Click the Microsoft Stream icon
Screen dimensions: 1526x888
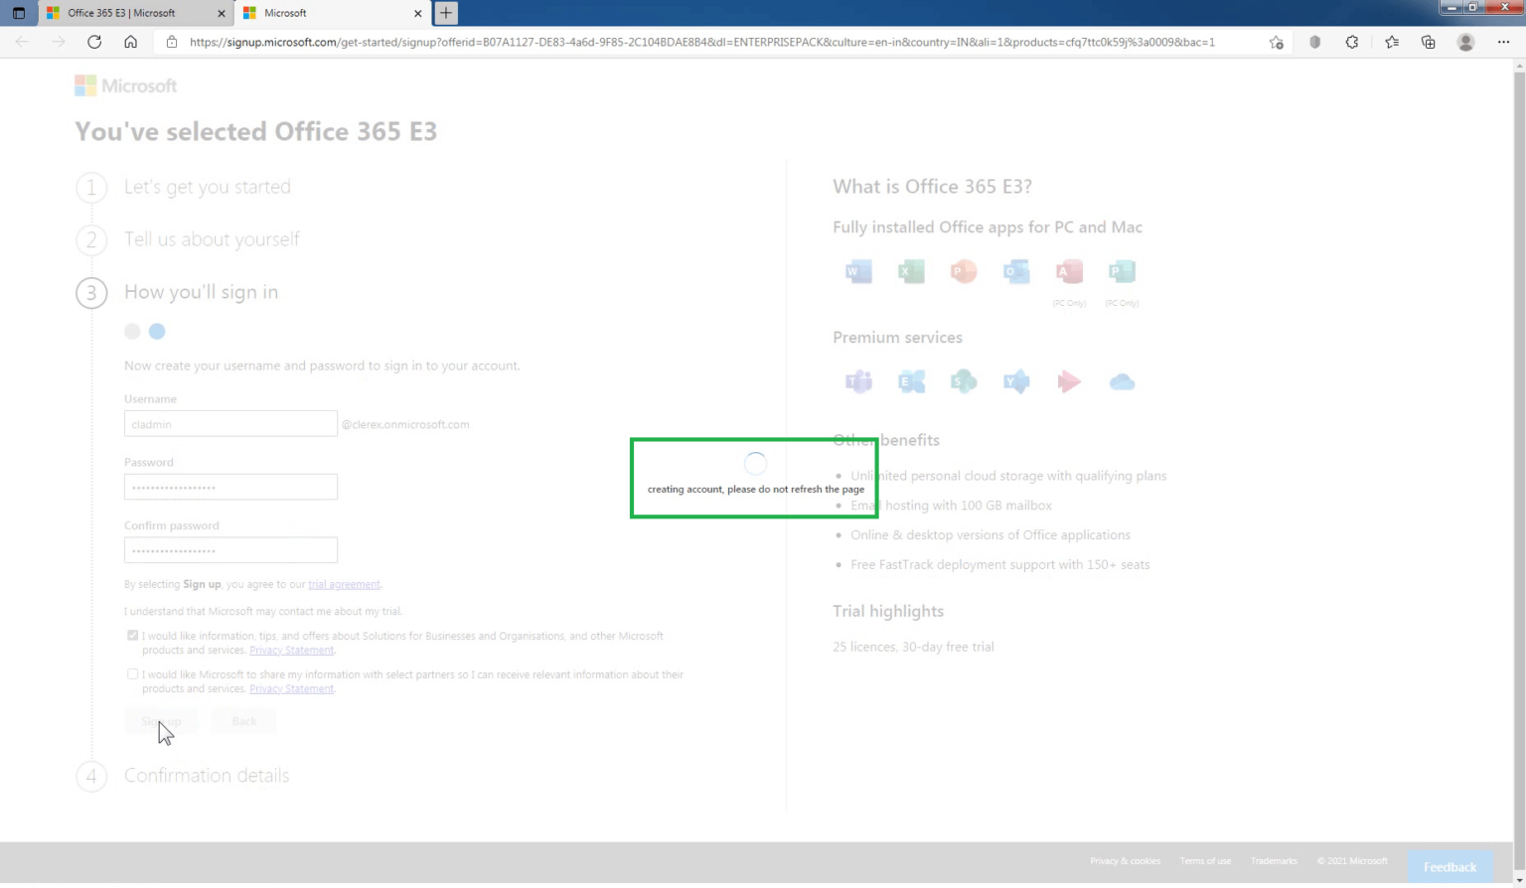(1069, 380)
